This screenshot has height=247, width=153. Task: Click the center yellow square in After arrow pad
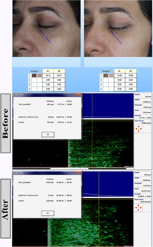(139, 208)
